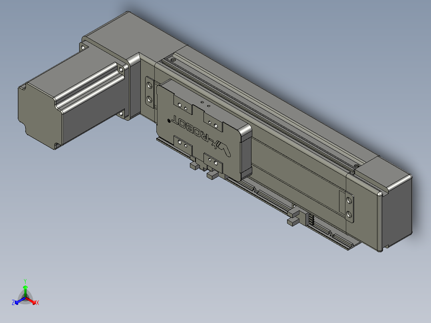Select the left mounting bracket with two holes

[x=149, y=92]
